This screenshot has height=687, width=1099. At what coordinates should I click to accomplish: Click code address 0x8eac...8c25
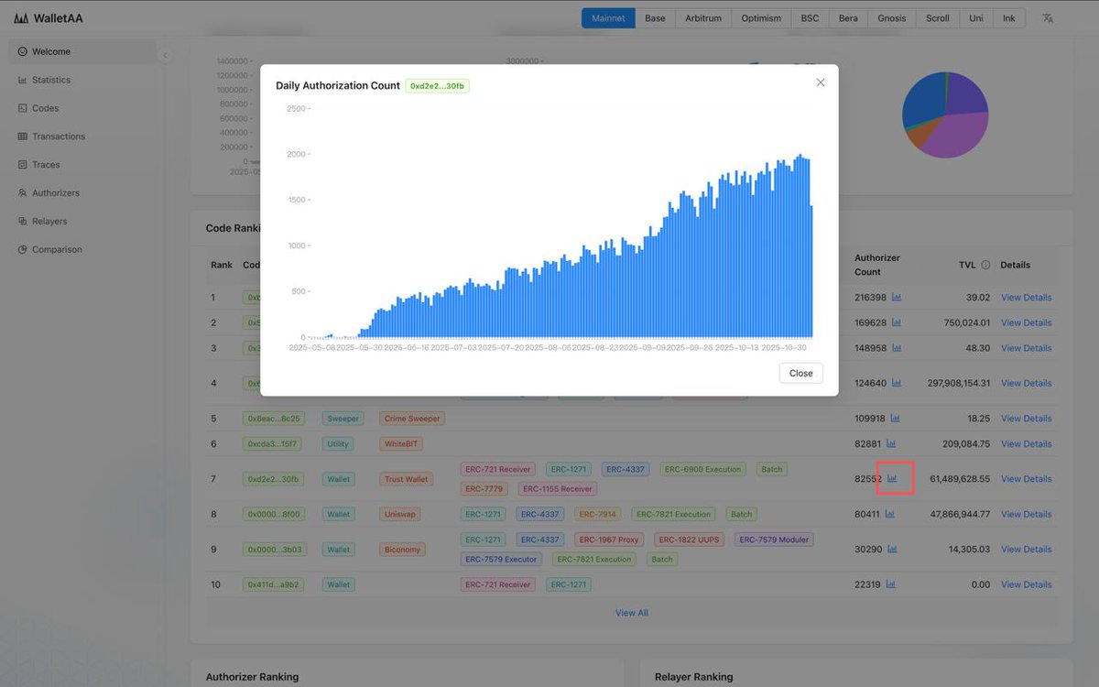tap(273, 419)
